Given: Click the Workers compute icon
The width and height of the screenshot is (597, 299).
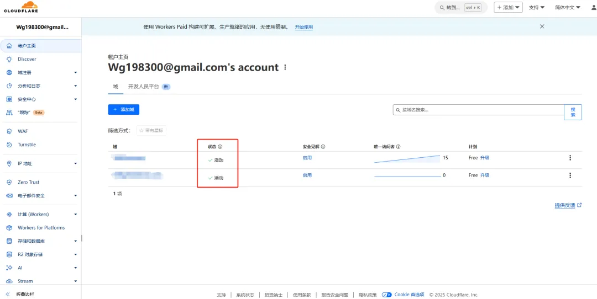Looking at the screenshot, I should [x=9, y=214].
